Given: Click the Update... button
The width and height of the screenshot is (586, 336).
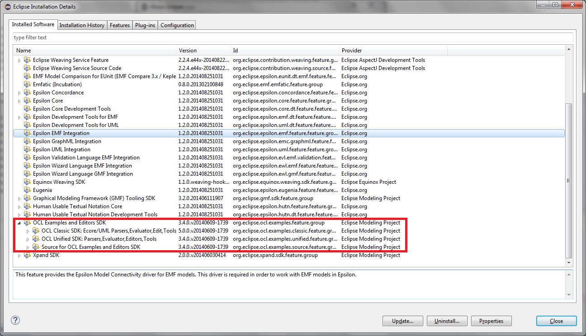Looking at the screenshot, I should (x=403, y=321).
